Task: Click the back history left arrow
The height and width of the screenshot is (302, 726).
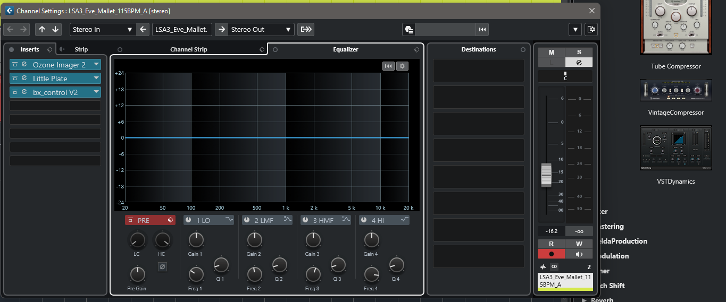Action: (10, 29)
